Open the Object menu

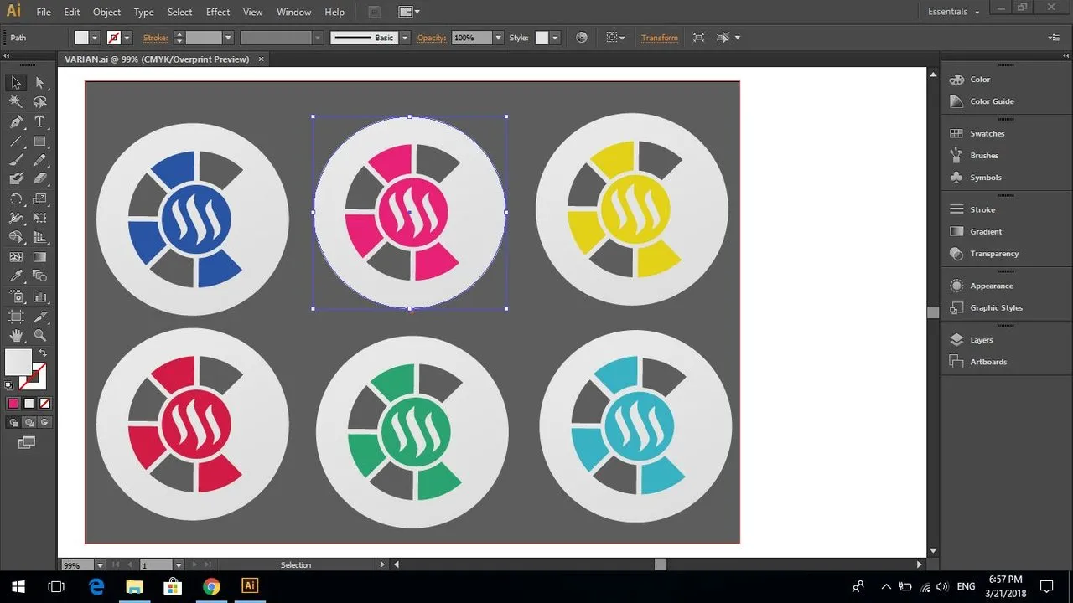[x=106, y=12]
